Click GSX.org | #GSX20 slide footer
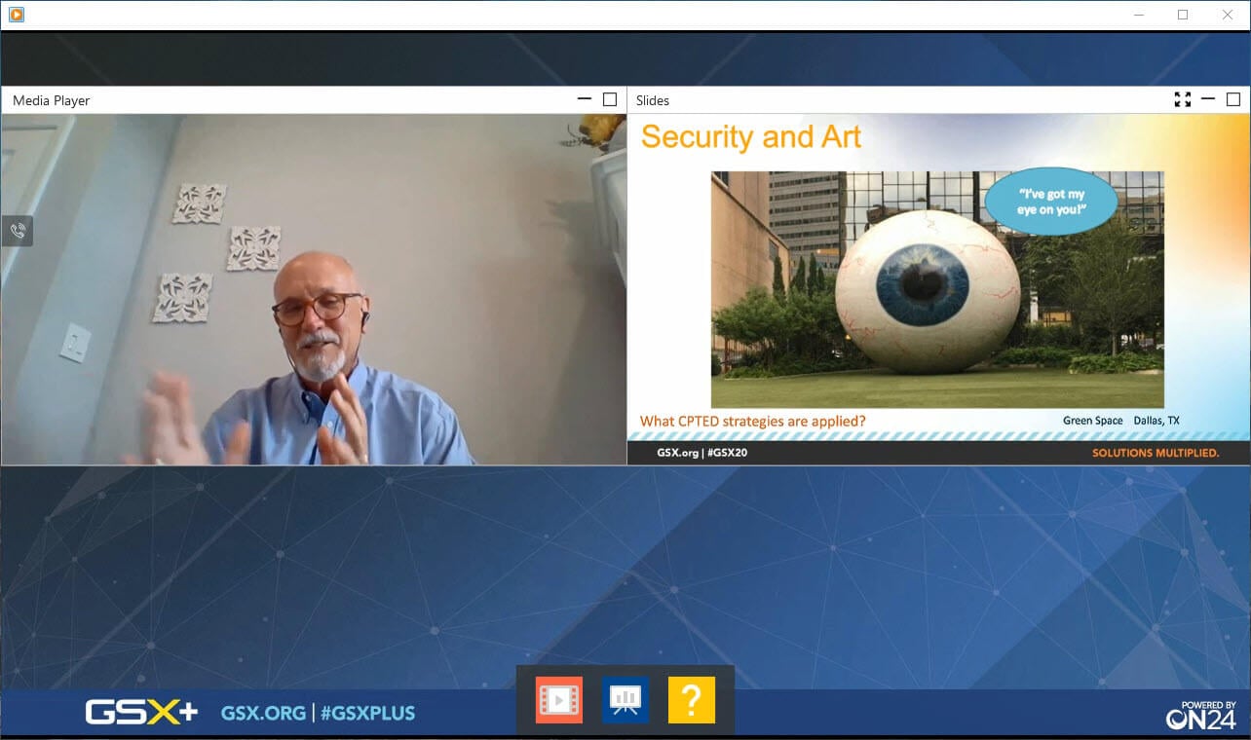This screenshot has height=740, width=1251. (701, 453)
